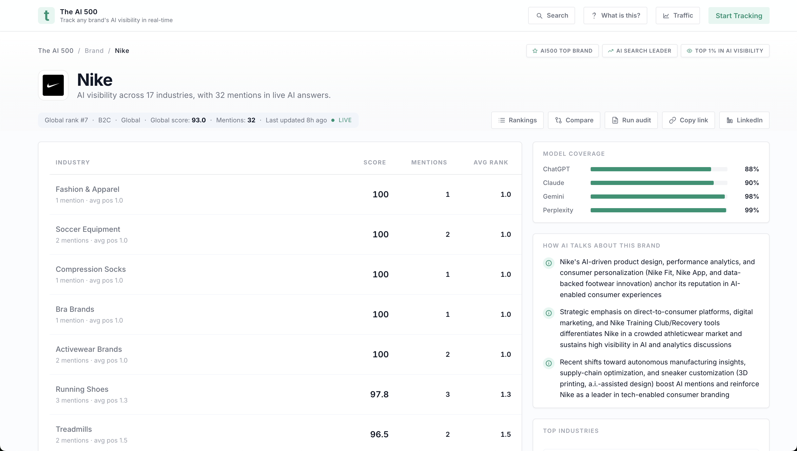797x451 pixels.
Task: Sort by the AVG RANK column header
Action: coord(490,162)
